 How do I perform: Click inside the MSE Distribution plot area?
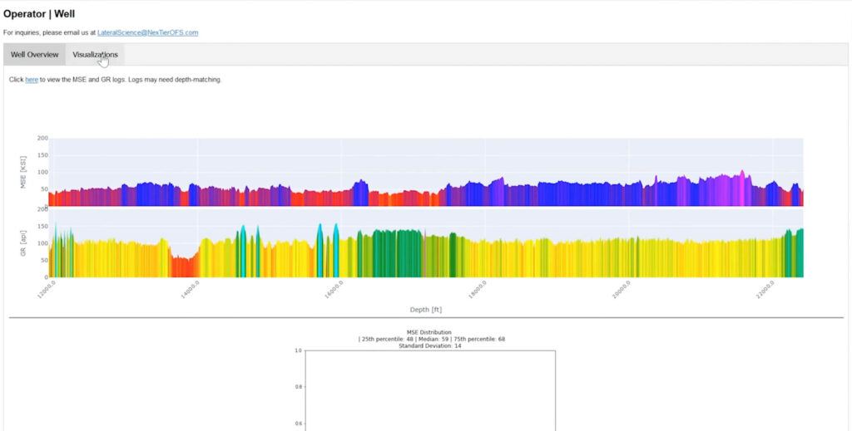(x=429, y=390)
